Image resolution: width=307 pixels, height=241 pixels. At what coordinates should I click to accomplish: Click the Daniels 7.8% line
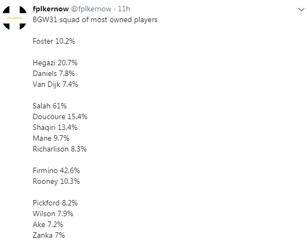coord(53,73)
